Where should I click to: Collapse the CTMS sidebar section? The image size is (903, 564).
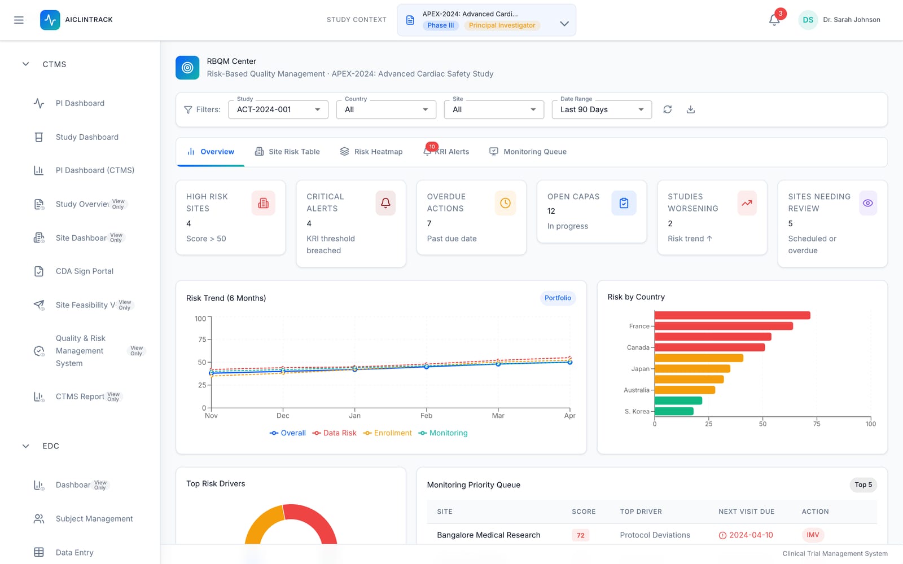point(25,64)
